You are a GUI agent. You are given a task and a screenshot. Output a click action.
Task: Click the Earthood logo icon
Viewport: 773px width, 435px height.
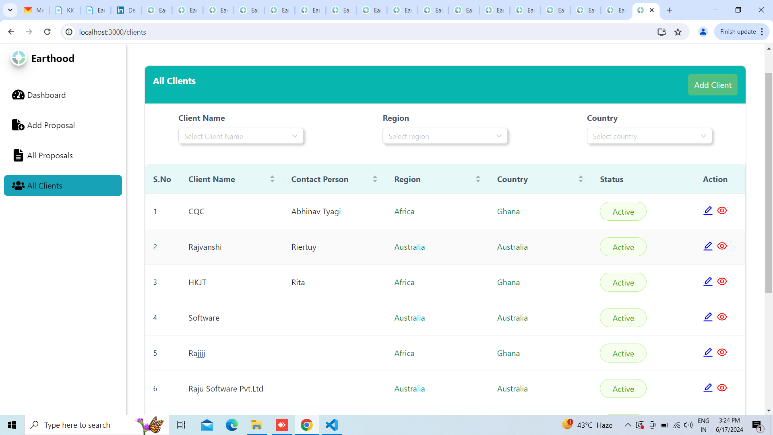click(19, 58)
